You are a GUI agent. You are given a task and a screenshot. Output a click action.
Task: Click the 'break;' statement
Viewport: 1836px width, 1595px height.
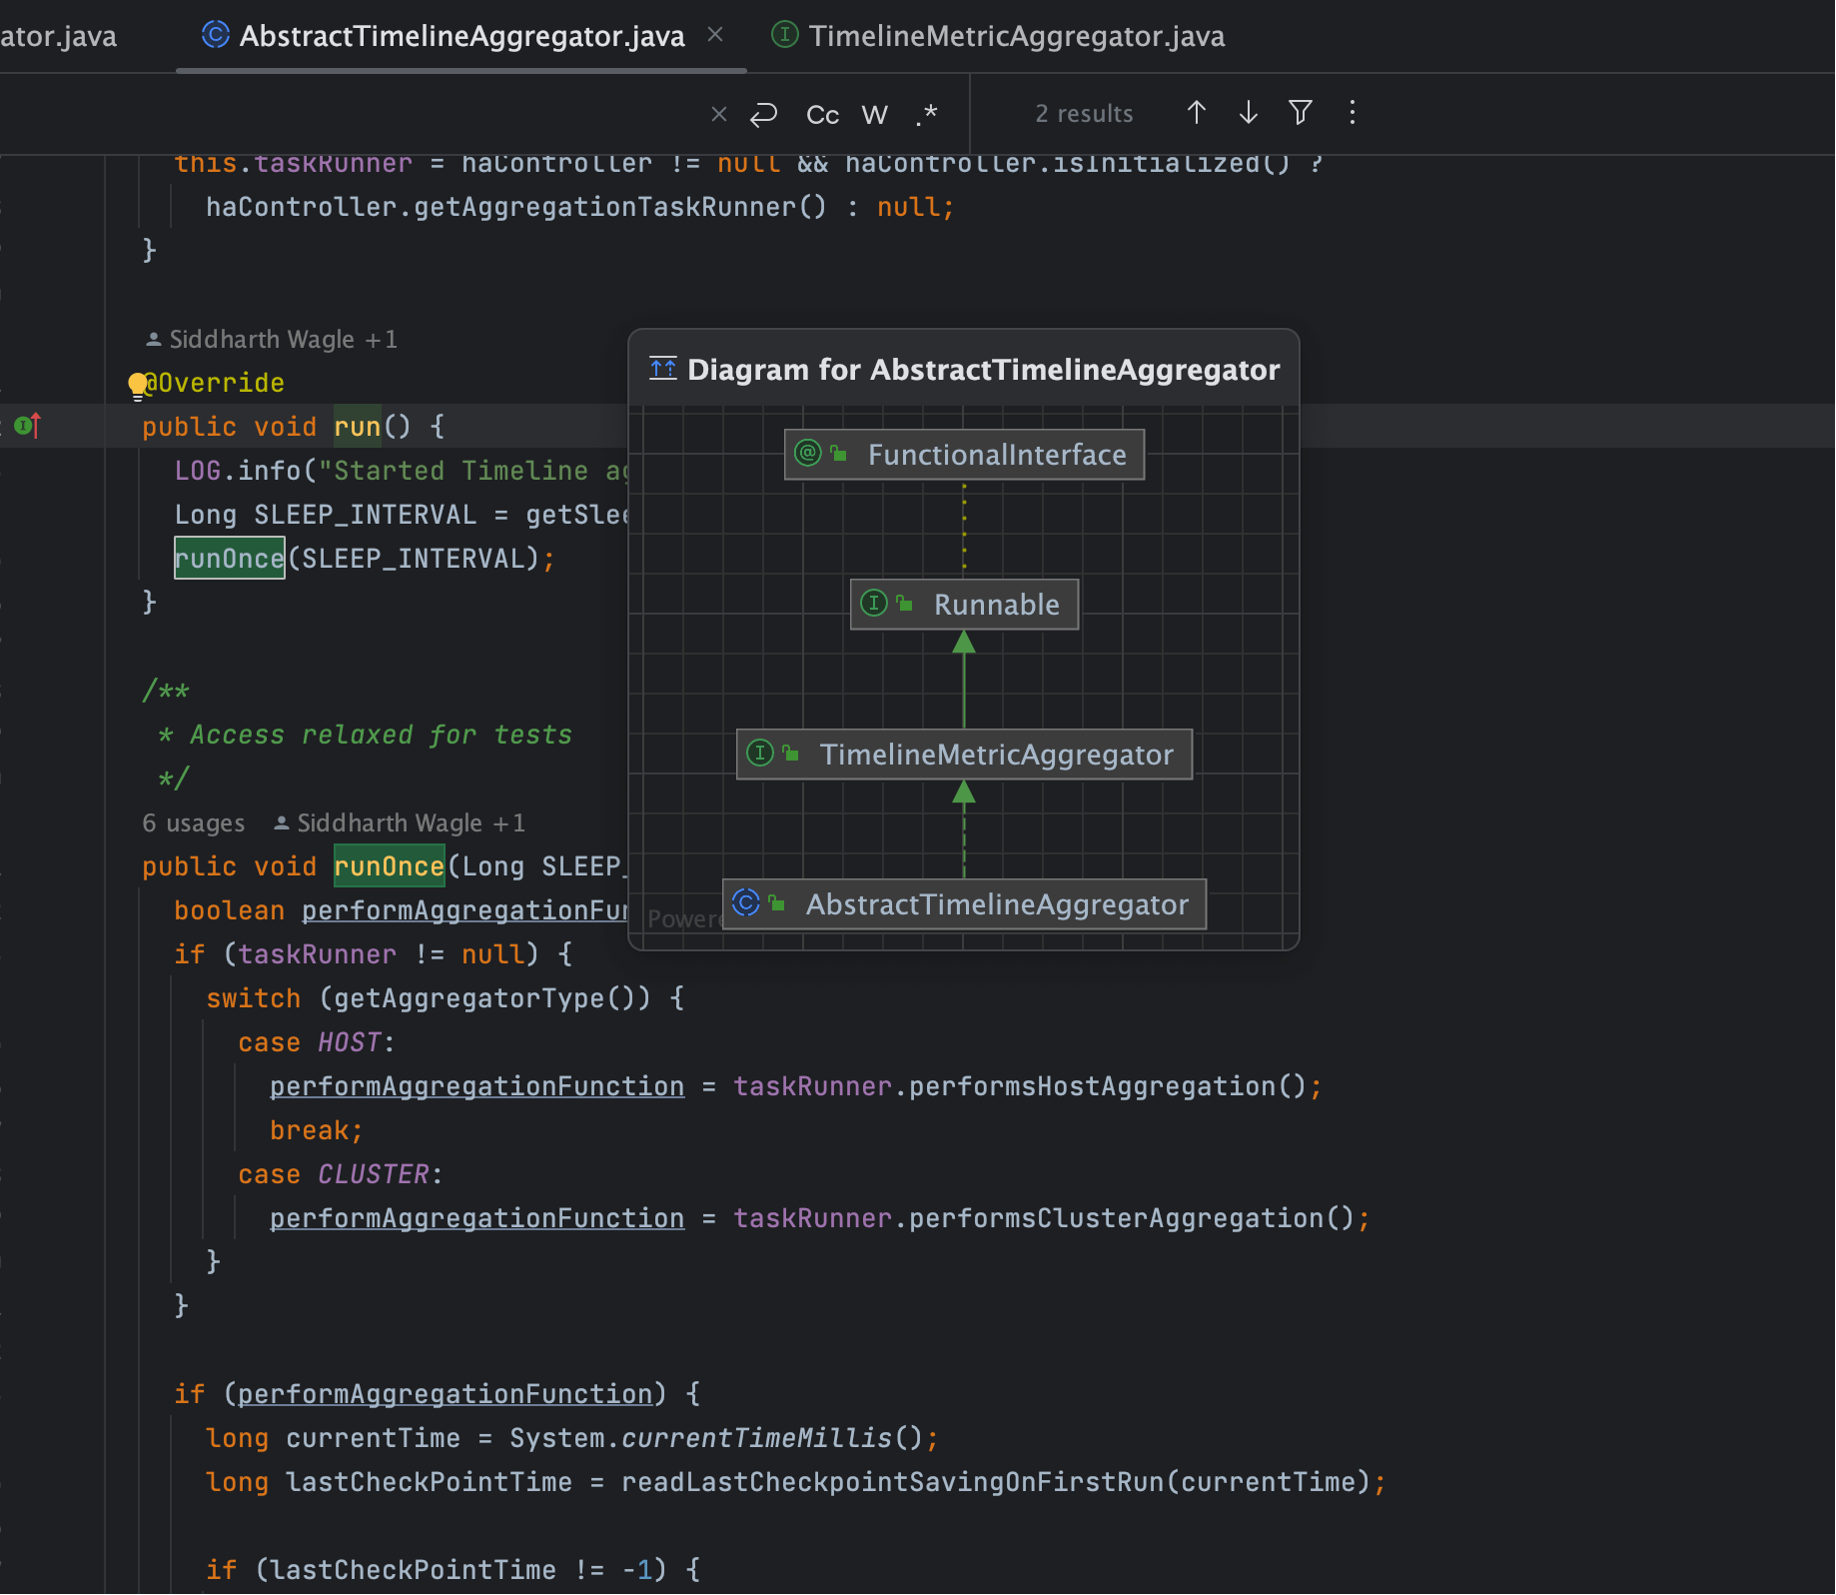tap(316, 1130)
